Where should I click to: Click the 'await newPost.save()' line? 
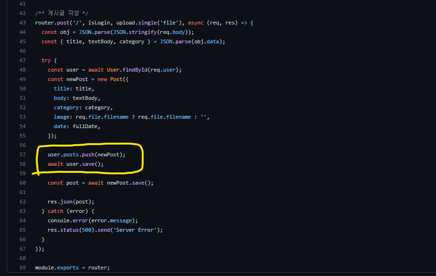click(101, 183)
